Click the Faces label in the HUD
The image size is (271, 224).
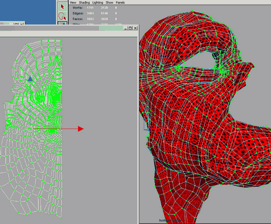coord(78,19)
